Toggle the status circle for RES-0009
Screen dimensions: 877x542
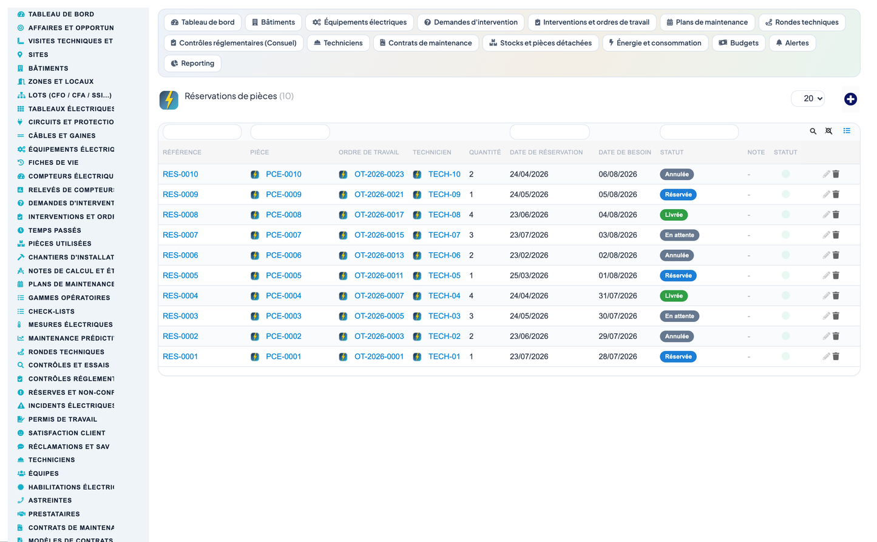785,195
